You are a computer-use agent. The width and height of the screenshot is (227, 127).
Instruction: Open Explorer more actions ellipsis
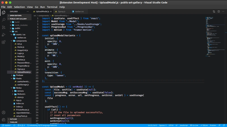click(x=28, y=12)
